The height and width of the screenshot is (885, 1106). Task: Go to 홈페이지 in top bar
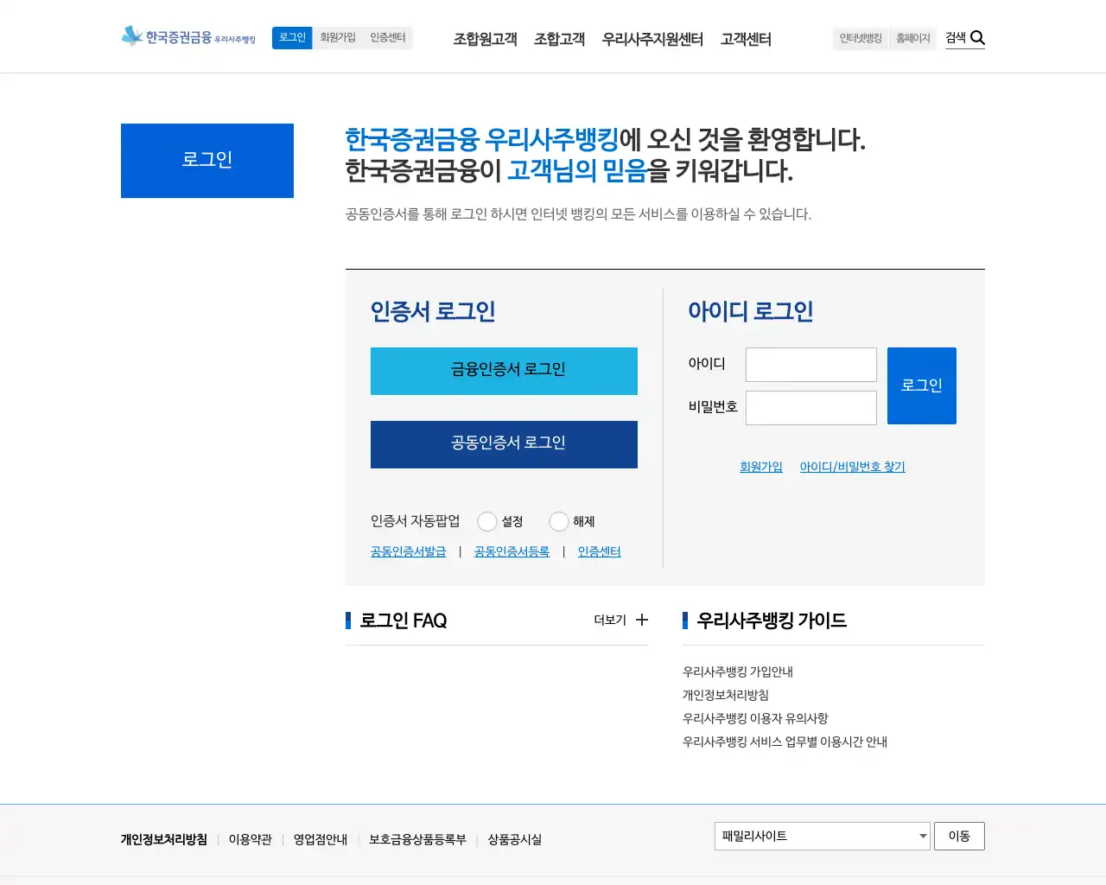(x=912, y=38)
